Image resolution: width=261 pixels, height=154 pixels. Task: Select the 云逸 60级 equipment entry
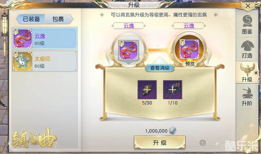click(x=45, y=38)
